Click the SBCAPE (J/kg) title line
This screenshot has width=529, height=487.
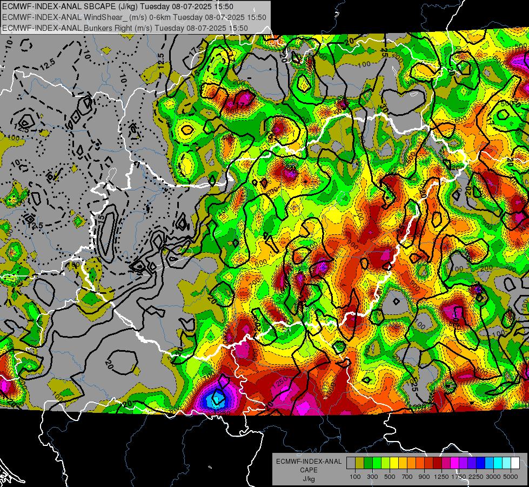click(117, 6)
